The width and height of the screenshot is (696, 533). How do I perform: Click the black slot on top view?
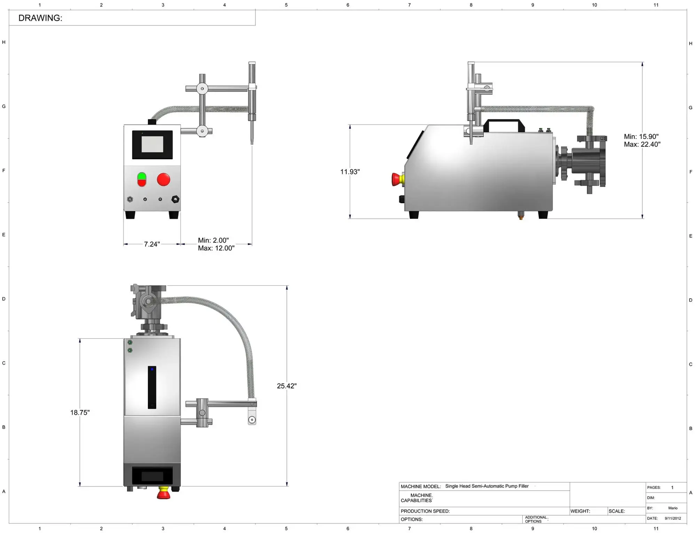click(152, 387)
